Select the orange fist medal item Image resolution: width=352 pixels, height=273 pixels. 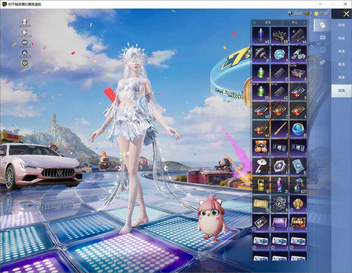[x=261, y=148]
